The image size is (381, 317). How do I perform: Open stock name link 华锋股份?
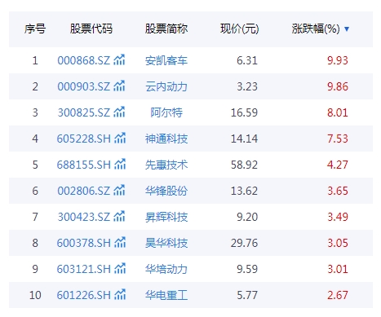166,191
